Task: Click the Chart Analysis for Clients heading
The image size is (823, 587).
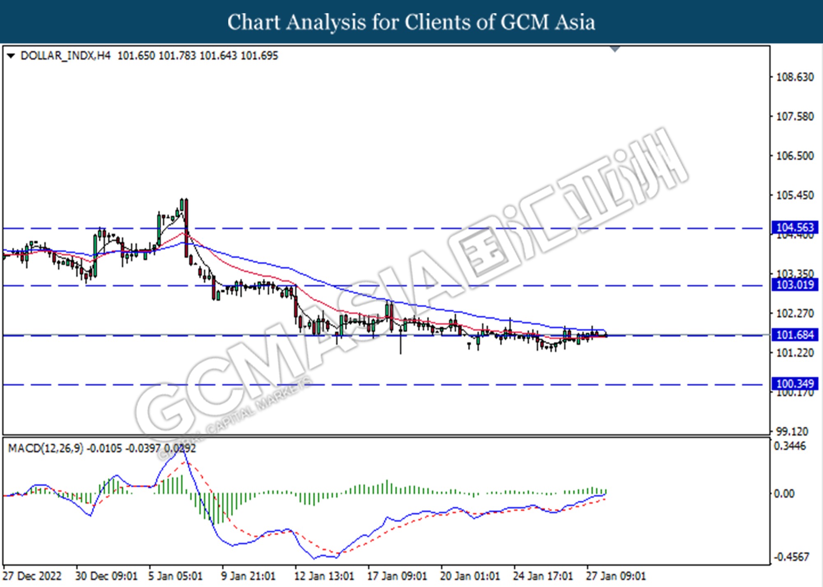Action: 411,22
